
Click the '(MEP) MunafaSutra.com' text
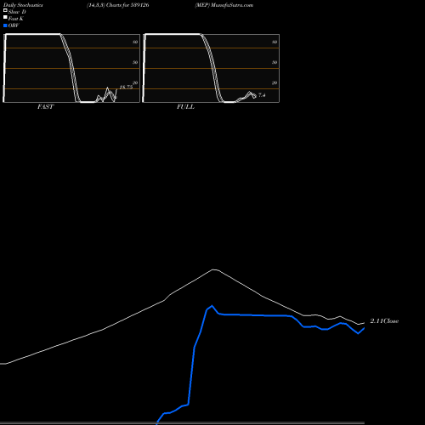pos(224,5)
